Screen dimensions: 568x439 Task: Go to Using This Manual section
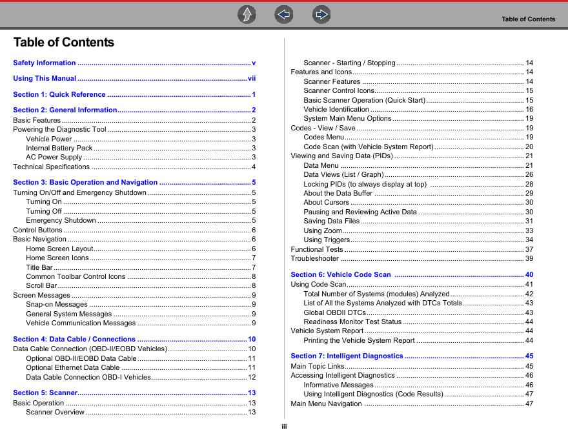point(45,79)
